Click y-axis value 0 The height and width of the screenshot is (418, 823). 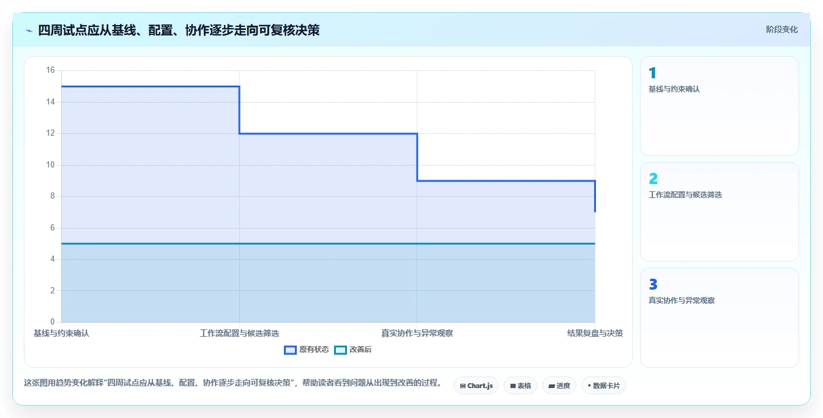[52, 322]
